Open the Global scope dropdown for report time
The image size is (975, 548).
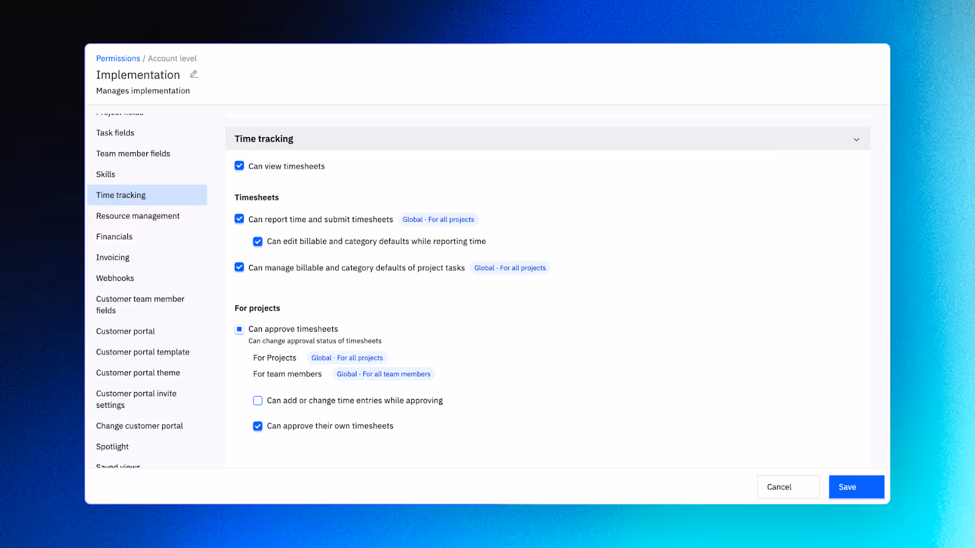tap(438, 220)
